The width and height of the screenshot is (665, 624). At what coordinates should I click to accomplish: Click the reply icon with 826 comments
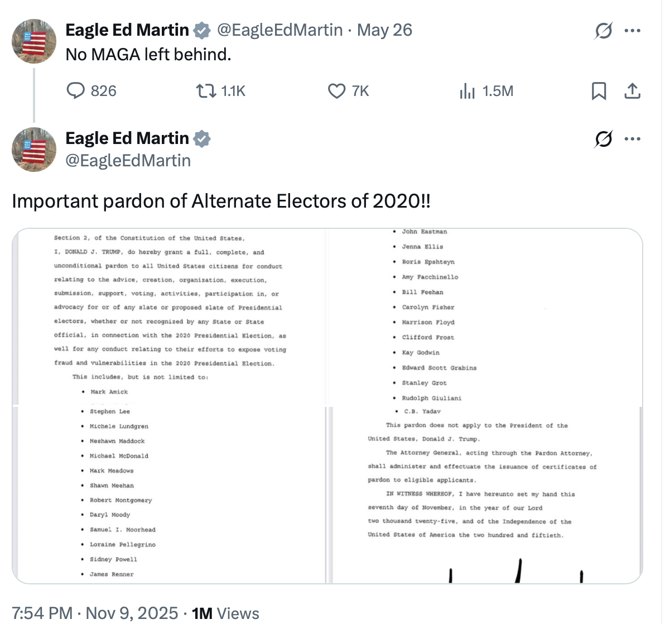click(x=75, y=91)
